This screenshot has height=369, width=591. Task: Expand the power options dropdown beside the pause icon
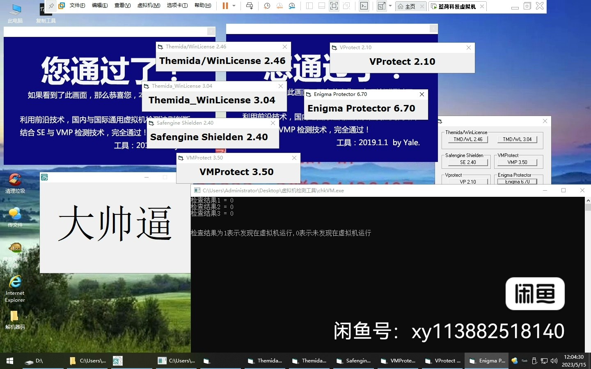coord(234,6)
